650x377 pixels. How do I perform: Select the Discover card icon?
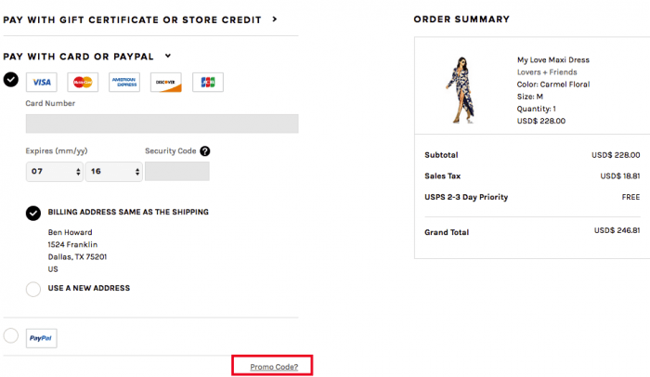coord(166,82)
